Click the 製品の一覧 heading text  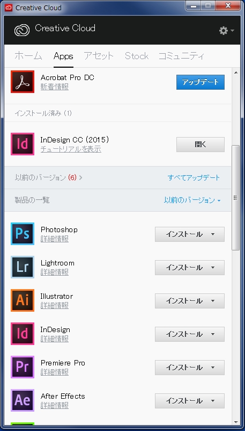[32, 200]
